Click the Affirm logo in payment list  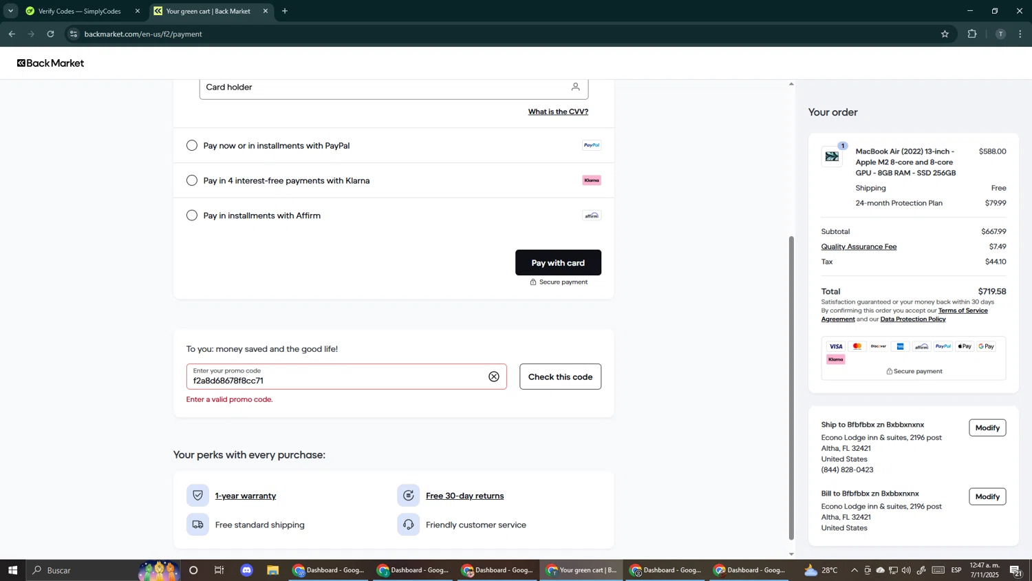coord(592,215)
